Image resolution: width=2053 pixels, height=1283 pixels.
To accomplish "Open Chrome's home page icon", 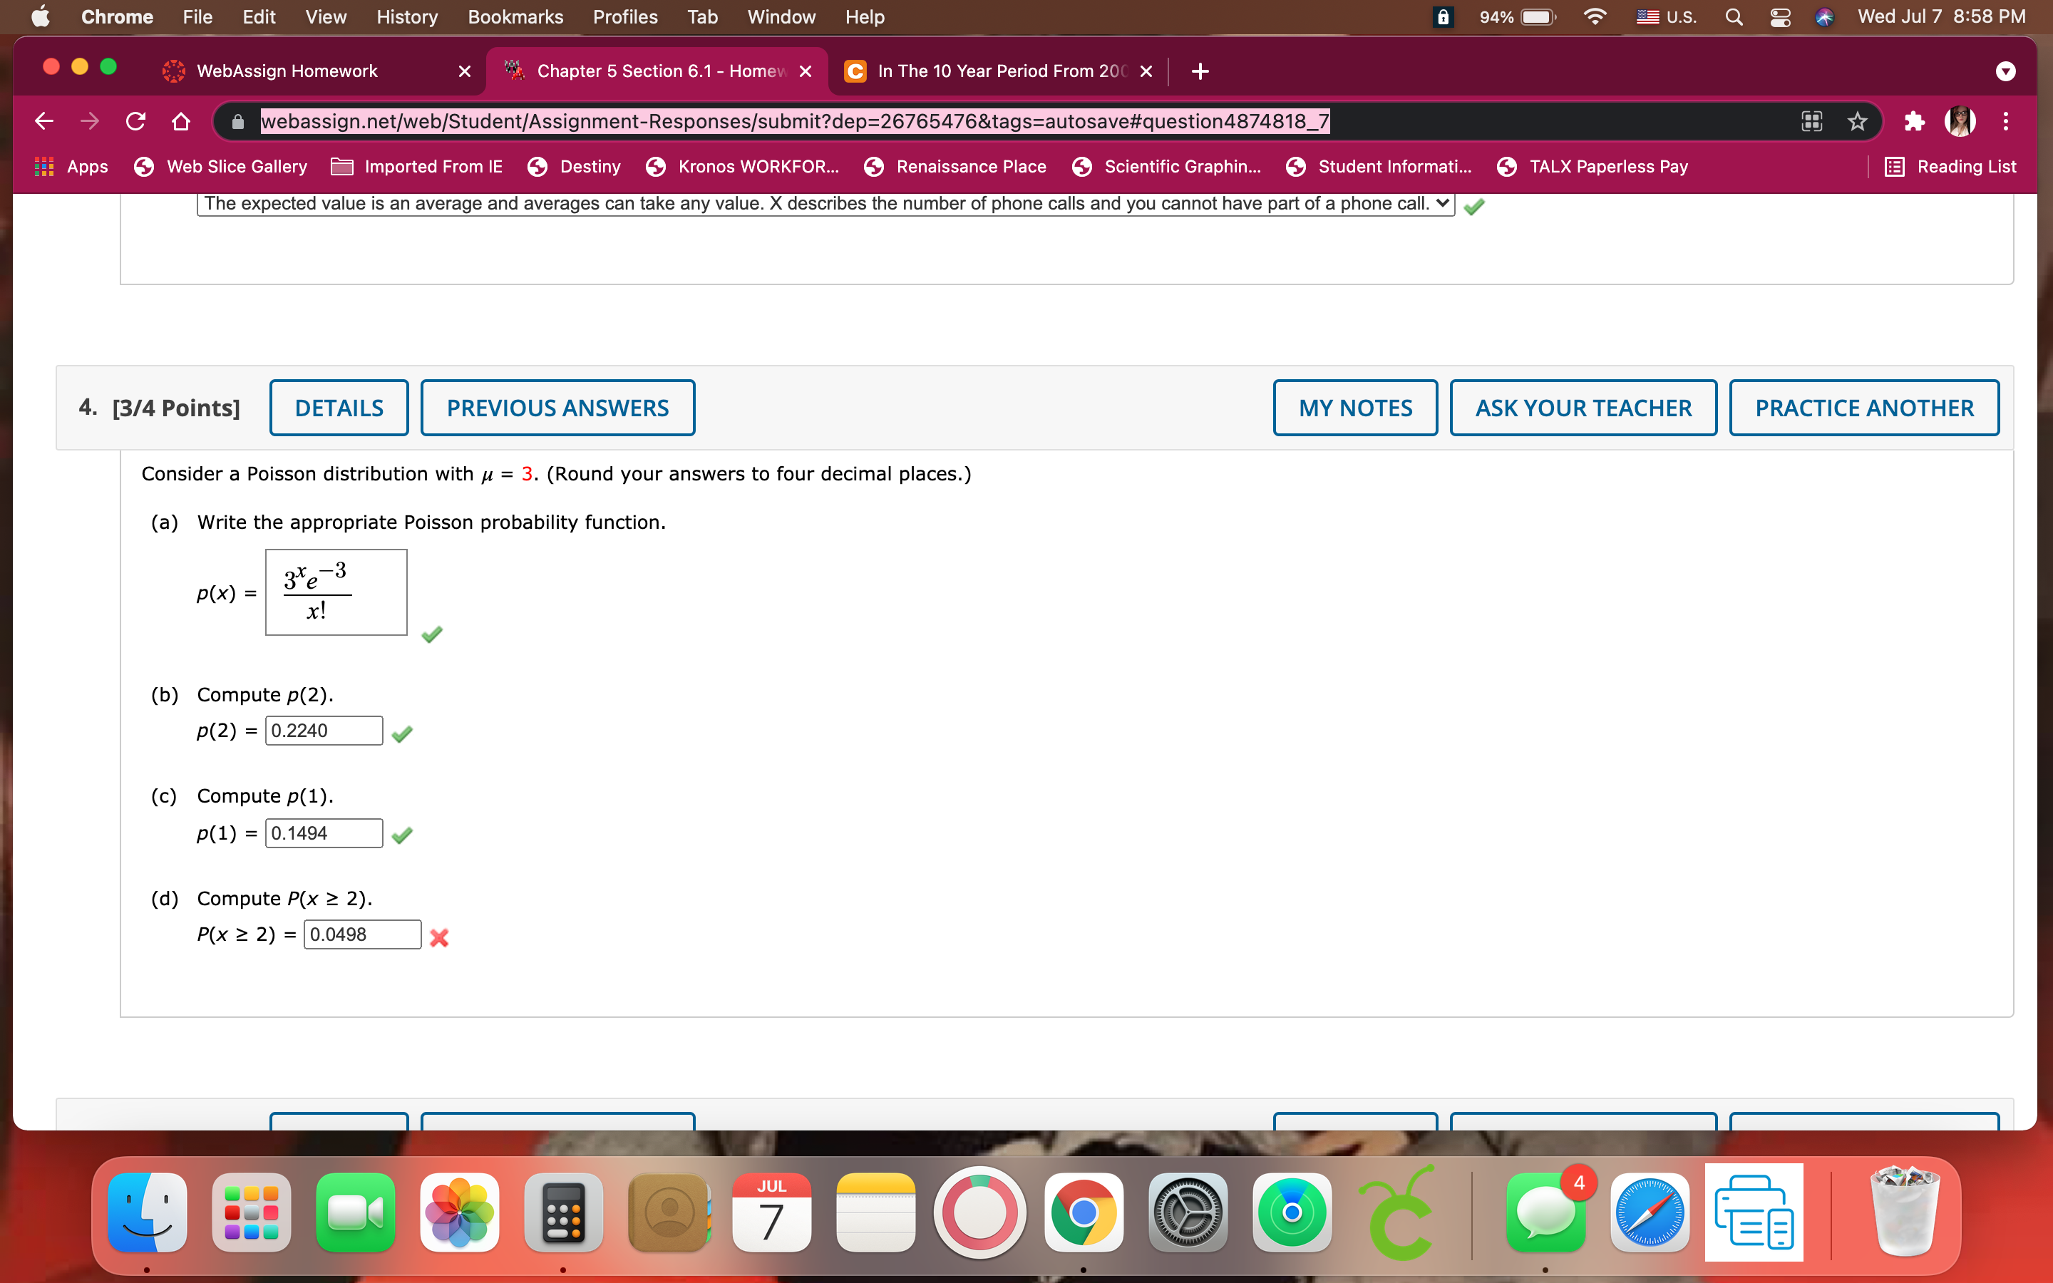I will coord(180,120).
